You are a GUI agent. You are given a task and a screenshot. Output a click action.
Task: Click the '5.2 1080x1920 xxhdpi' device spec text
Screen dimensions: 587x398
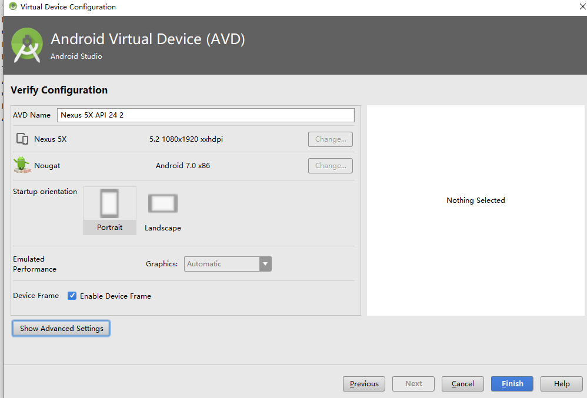tap(186, 139)
